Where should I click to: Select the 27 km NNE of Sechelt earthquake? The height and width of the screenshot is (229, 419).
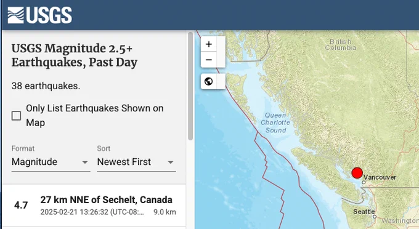[94, 205]
